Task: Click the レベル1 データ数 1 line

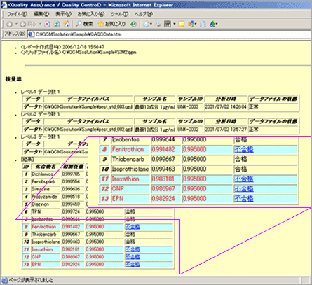Action: coord(40,92)
